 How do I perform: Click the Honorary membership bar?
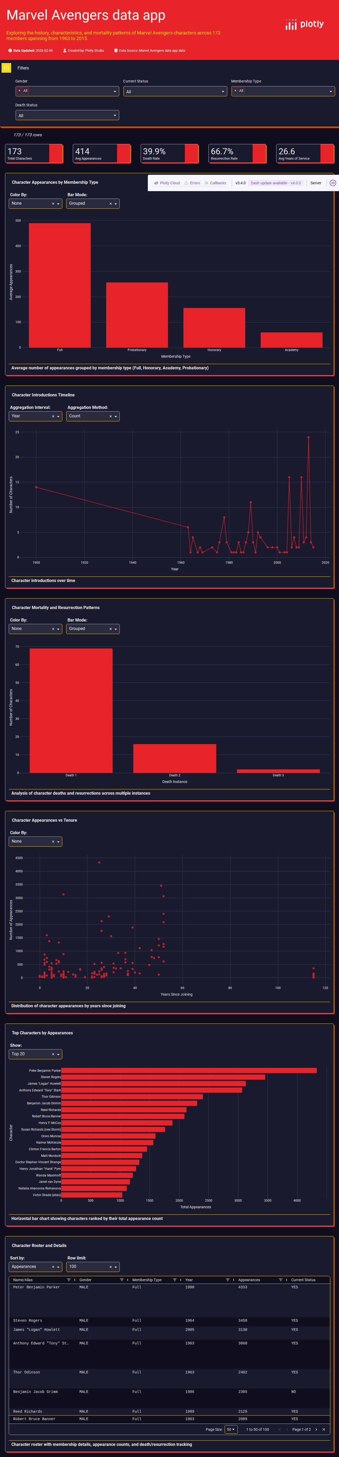pos(214,328)
